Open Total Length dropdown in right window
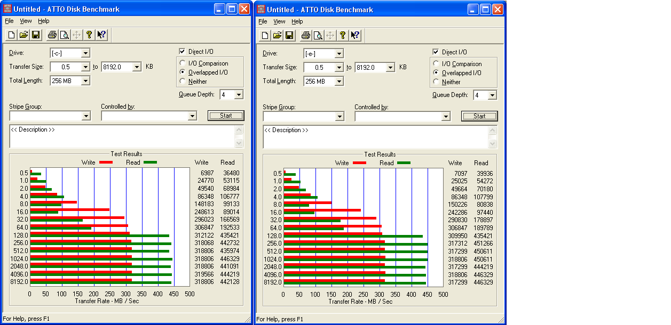 (x=339, y=82)
